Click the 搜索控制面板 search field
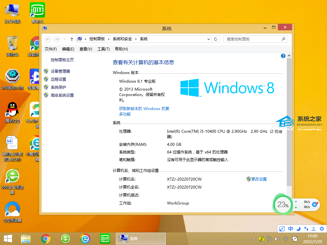Viewport: 327px width, 245px height. pos(252,39)
